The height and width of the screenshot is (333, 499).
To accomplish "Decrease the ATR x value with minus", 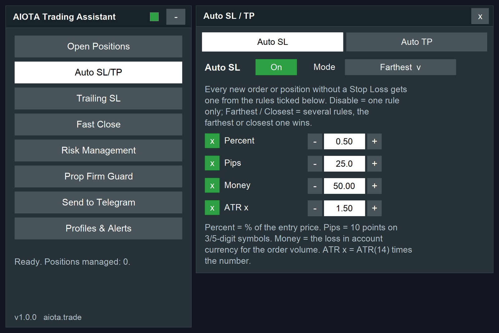I will pos(315,208).
